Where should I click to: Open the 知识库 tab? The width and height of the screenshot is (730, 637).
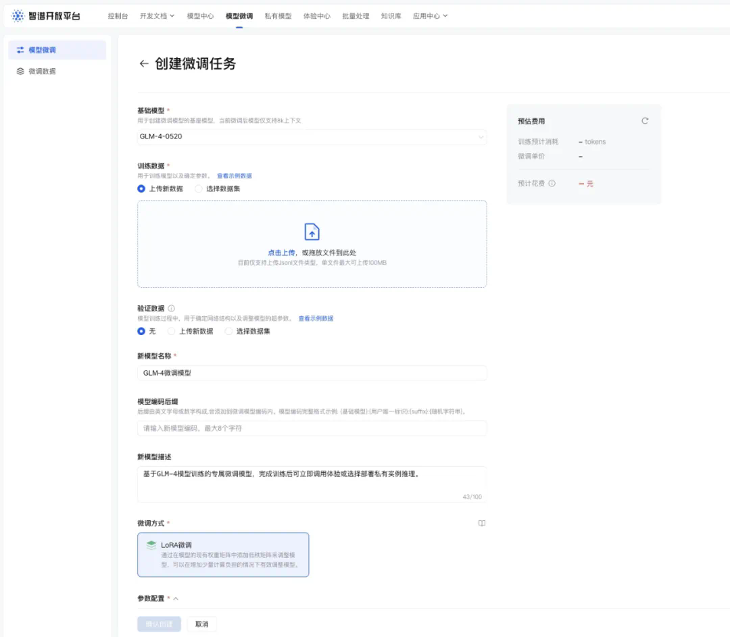pyautogui.click(x=392, y=16)
